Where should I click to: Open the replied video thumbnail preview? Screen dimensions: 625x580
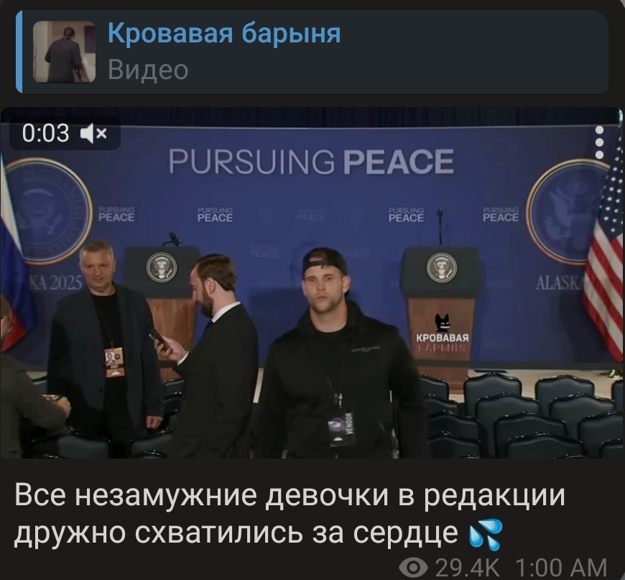pyautogui.click(x=64, y=52)
